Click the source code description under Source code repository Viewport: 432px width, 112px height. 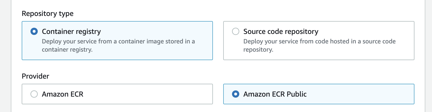pyautogui.click(x=319, y=41)
